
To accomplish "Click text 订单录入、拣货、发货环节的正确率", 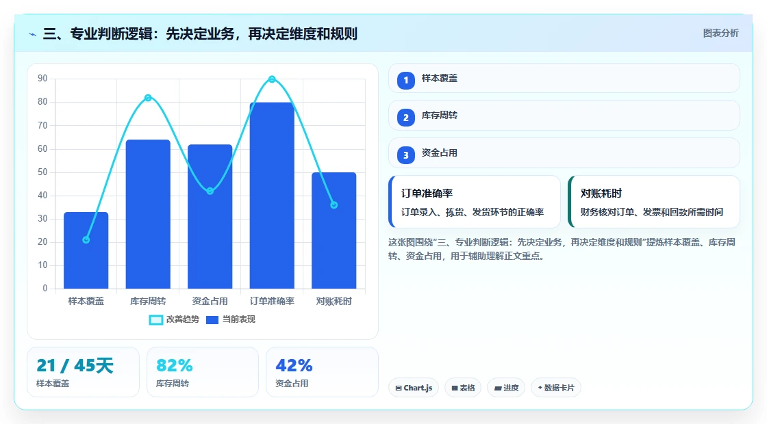I will coord(473,212).
